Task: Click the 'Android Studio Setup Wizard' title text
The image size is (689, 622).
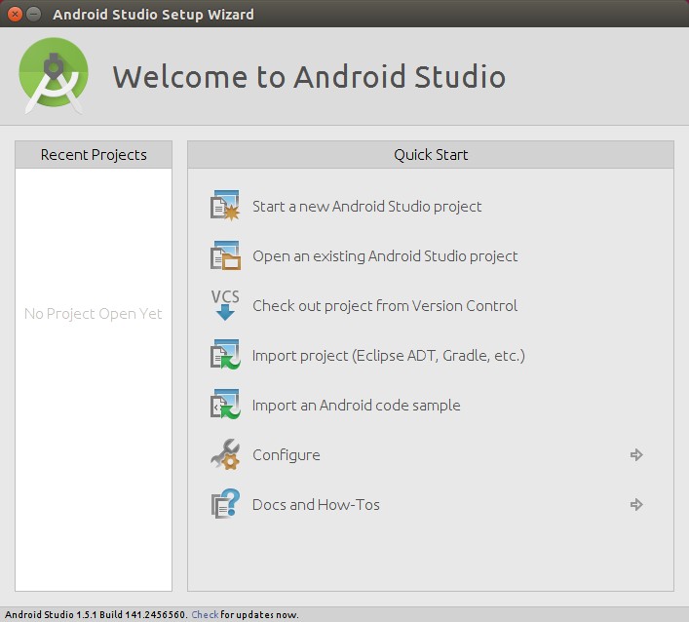Action: click(x=153, y=15)
